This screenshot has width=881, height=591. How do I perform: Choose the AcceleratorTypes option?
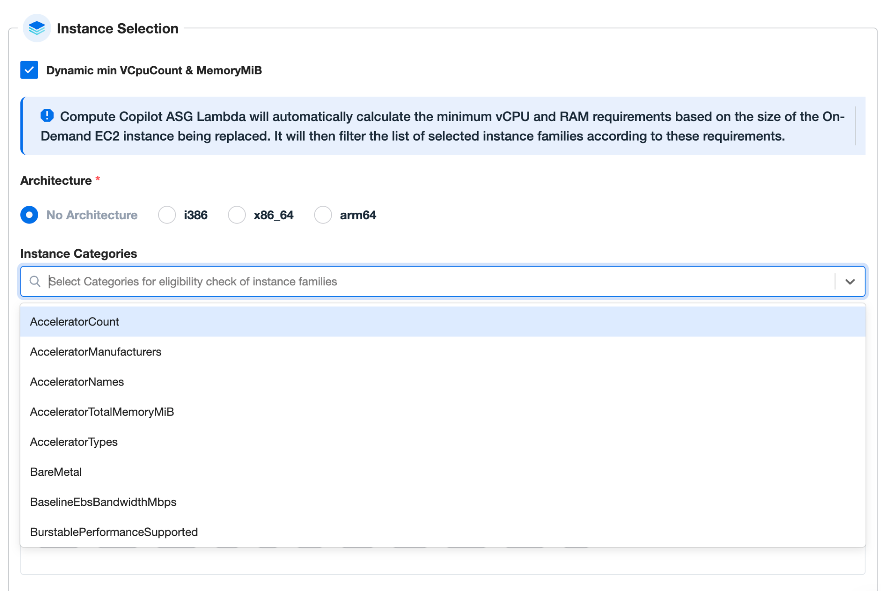443,442
